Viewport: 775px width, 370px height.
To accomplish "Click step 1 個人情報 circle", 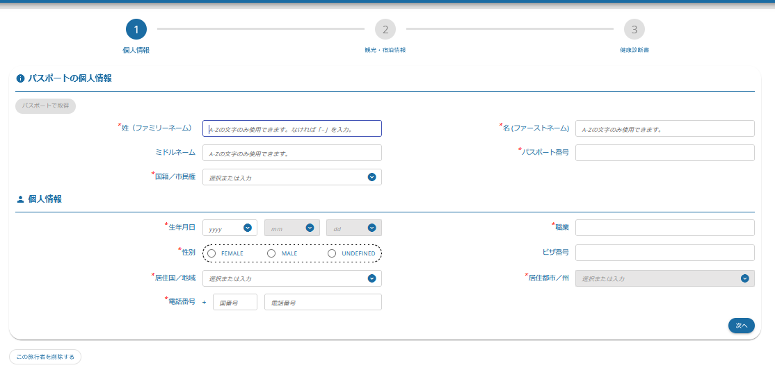I will tap(136, 29).
